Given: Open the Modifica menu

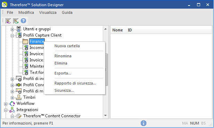Looking at the screenshot, I should [x=26, y=12].
